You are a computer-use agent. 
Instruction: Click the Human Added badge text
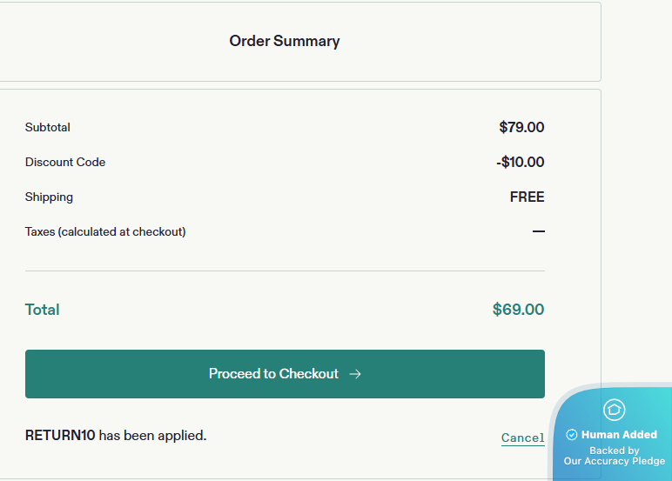tap(619, 435)
